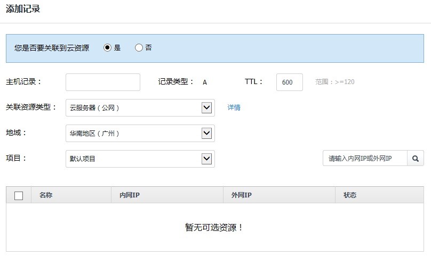Focus the 主机记录 input field
431x257 pixels.
click(x=103, y=82)
